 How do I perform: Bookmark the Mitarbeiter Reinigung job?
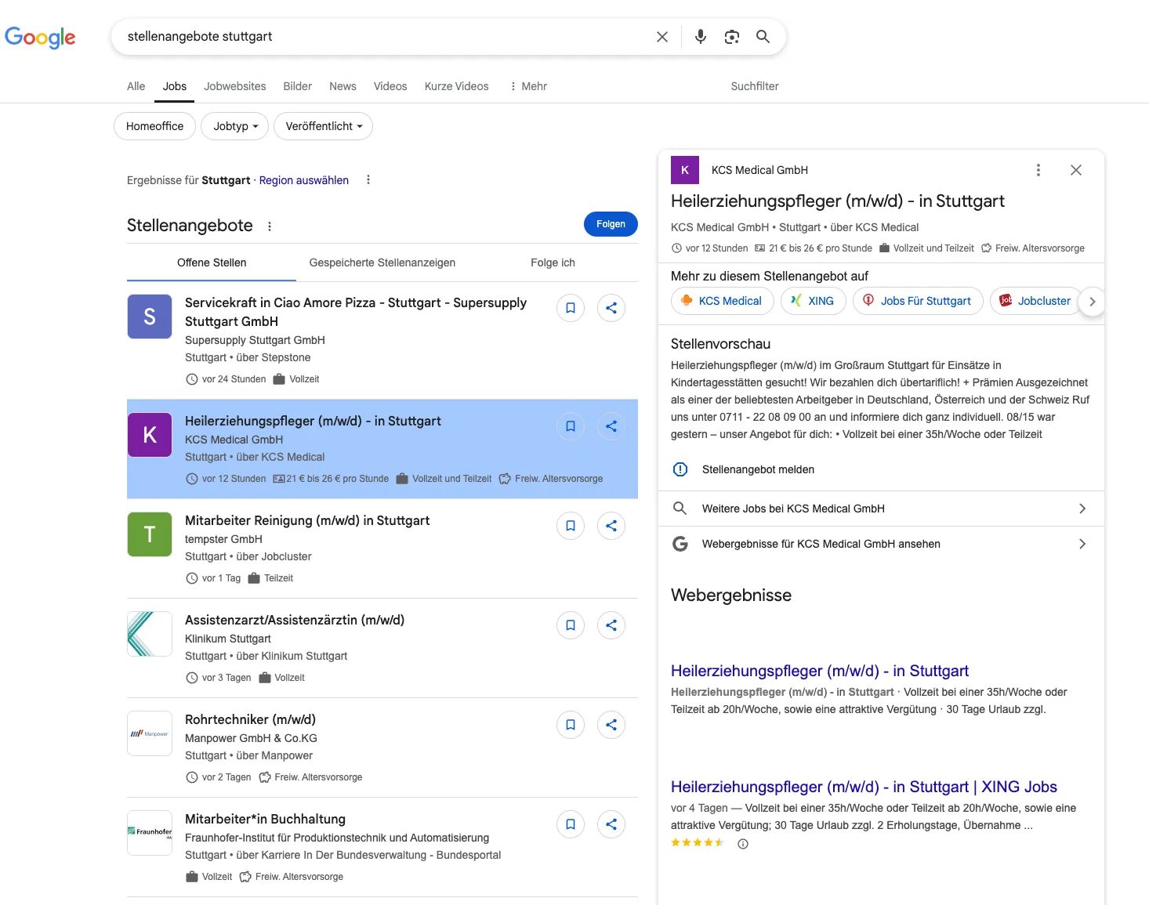click(571, 526)
